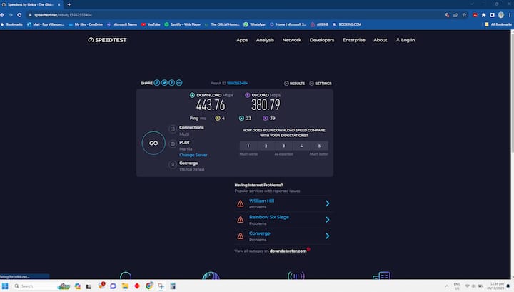514x292 pixels.
Task: Expand the William Hill problems entry
Action: (327, 203)
